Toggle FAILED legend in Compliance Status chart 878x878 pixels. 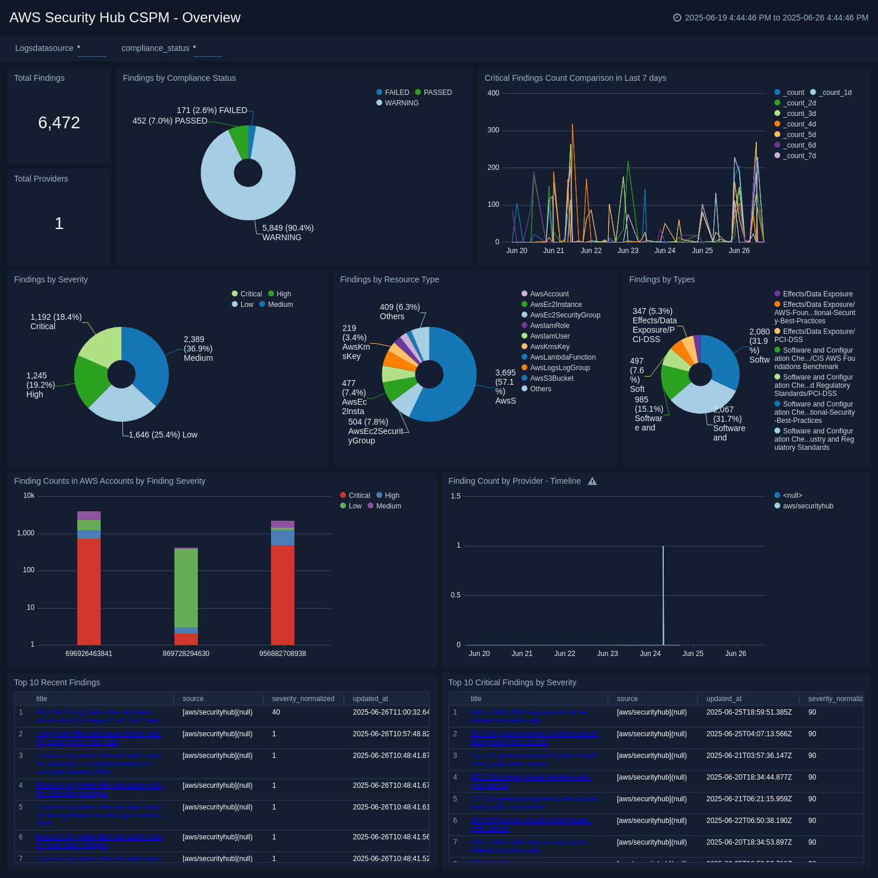tap(393, 93)
